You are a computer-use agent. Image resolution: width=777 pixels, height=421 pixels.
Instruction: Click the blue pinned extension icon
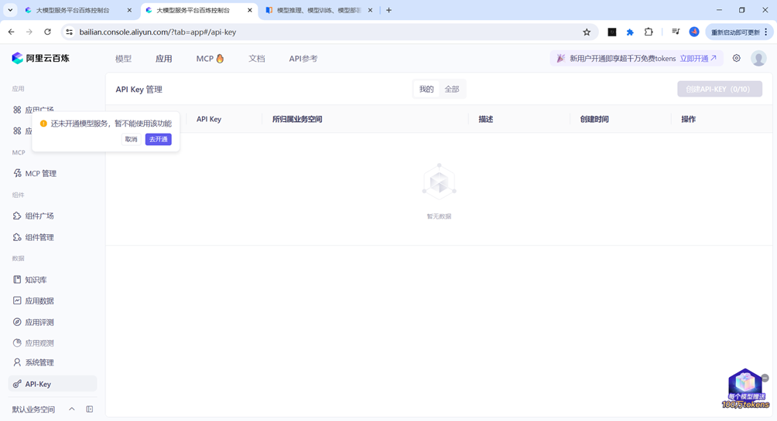pos(630,32)
